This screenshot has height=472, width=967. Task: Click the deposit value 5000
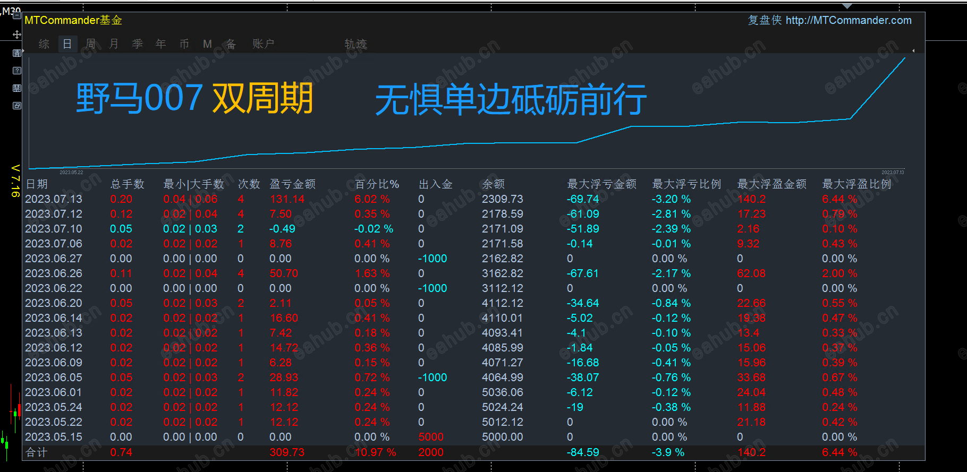tap(431, 437)
